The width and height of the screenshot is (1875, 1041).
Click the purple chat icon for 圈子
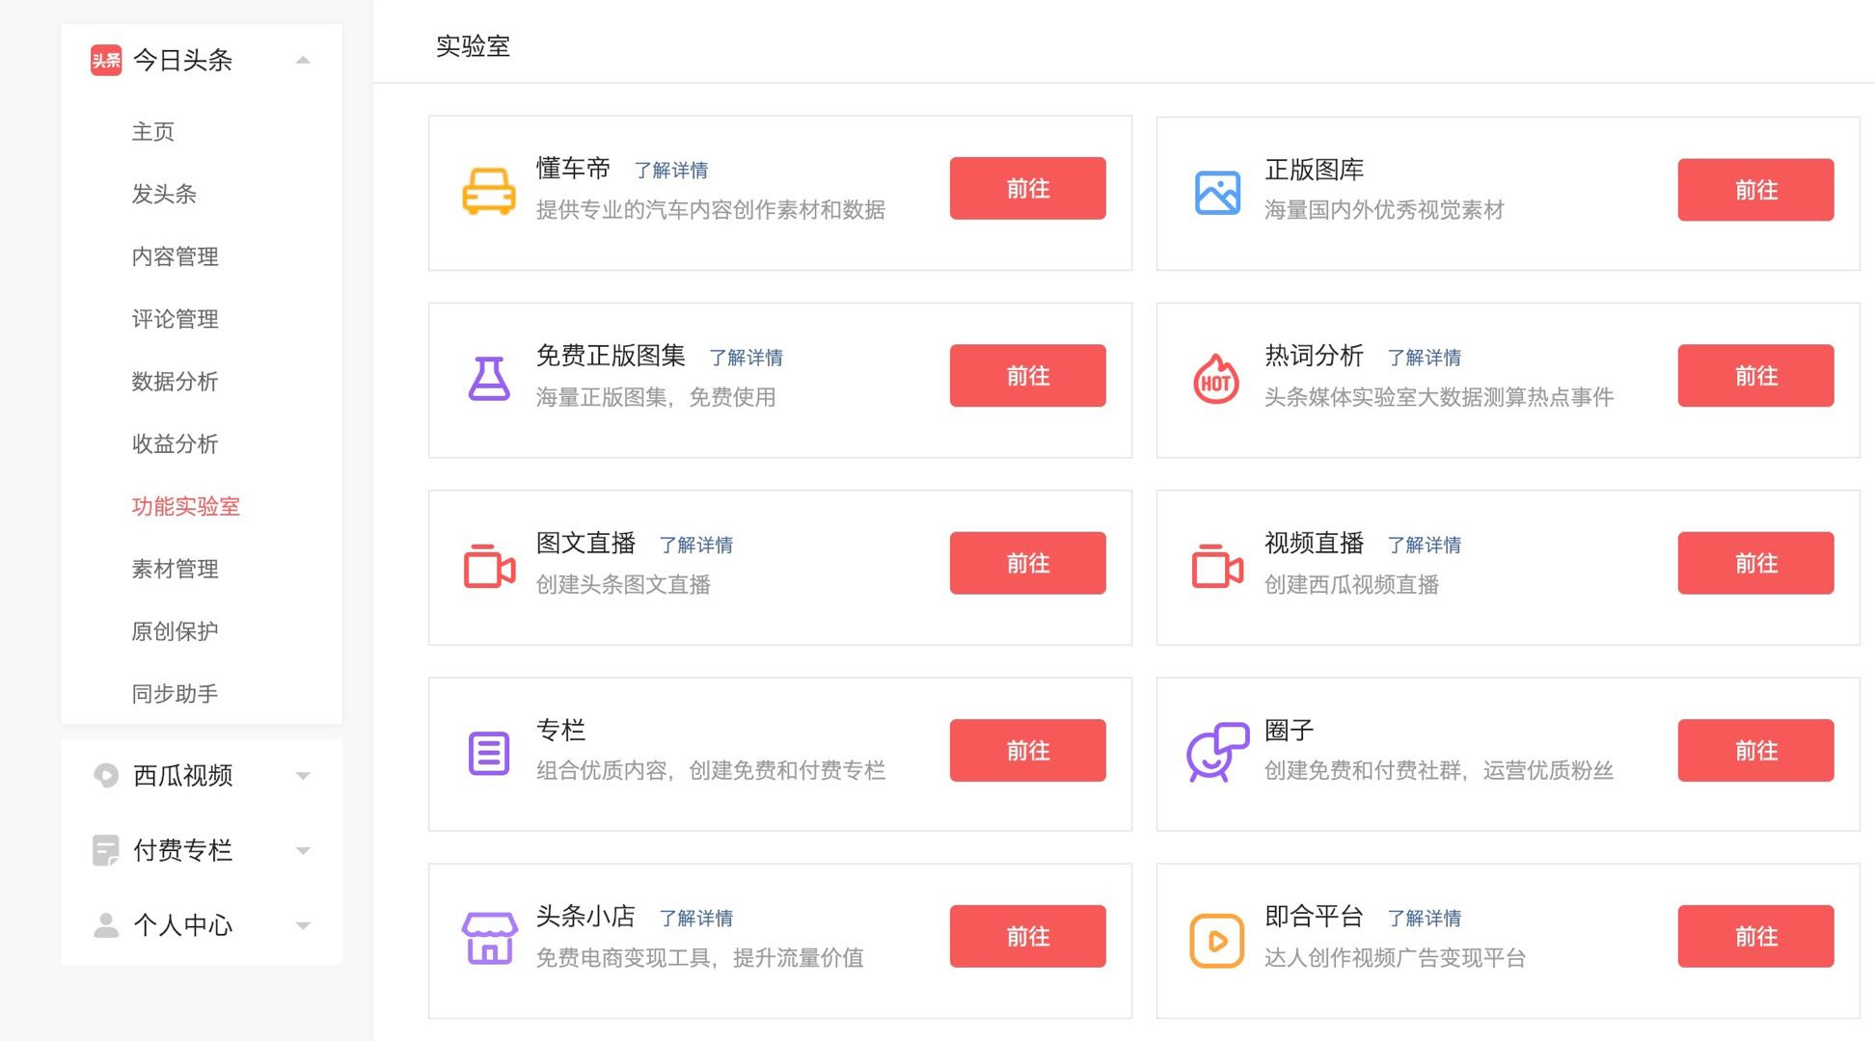(1216, 752)
